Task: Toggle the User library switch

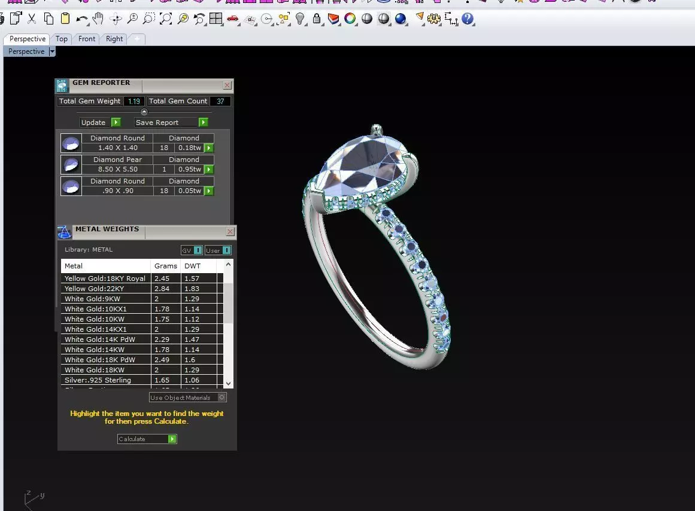Action: click(x=226, y=250)
